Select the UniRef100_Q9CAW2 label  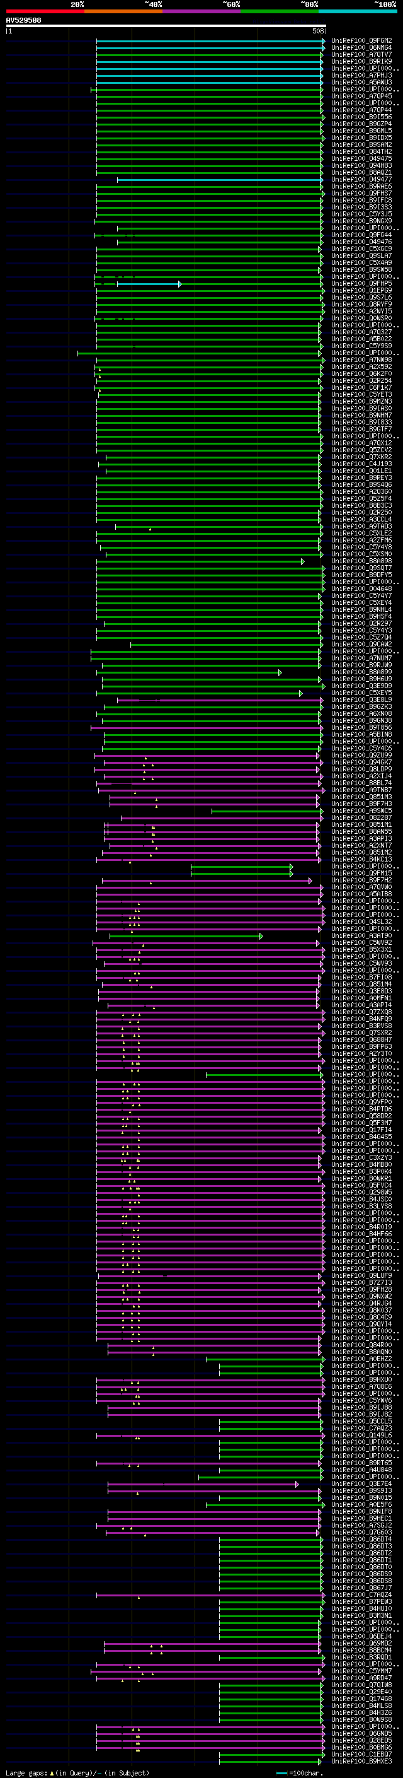coord(361,644)
